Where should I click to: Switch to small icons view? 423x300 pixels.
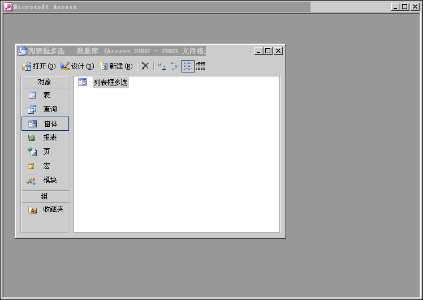point(175,66)
